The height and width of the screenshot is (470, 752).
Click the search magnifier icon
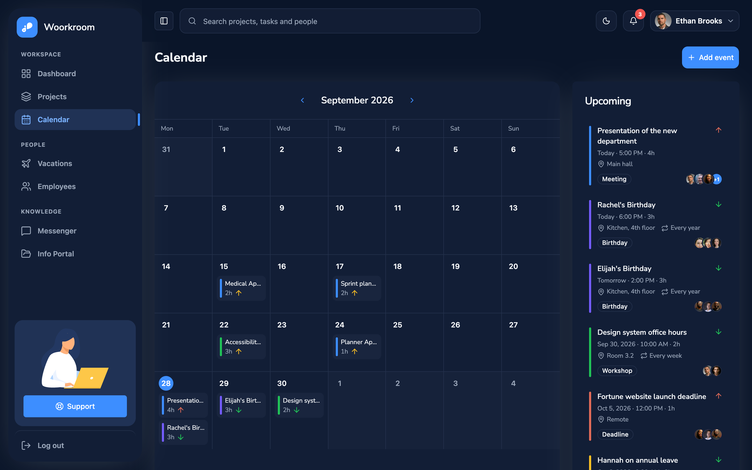click(192, 21)
